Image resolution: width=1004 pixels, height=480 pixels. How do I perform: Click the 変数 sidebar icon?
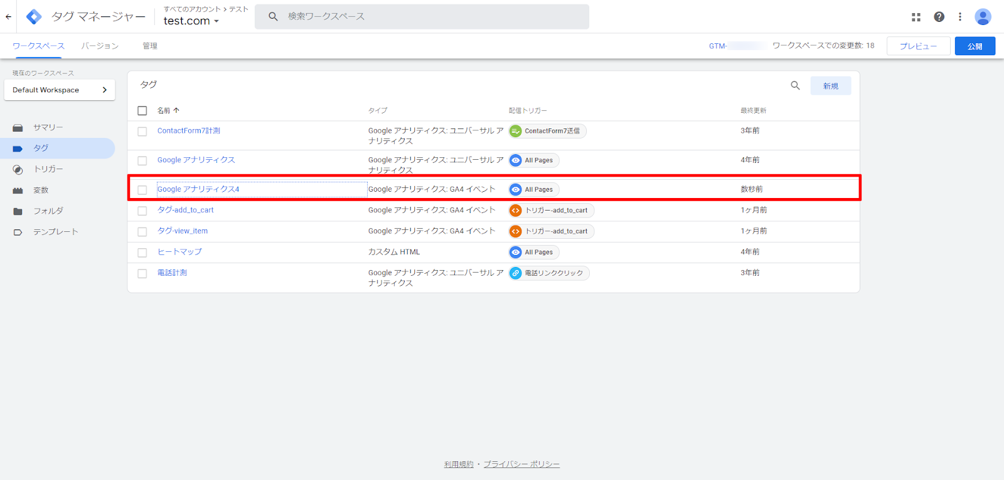(18, 190)
